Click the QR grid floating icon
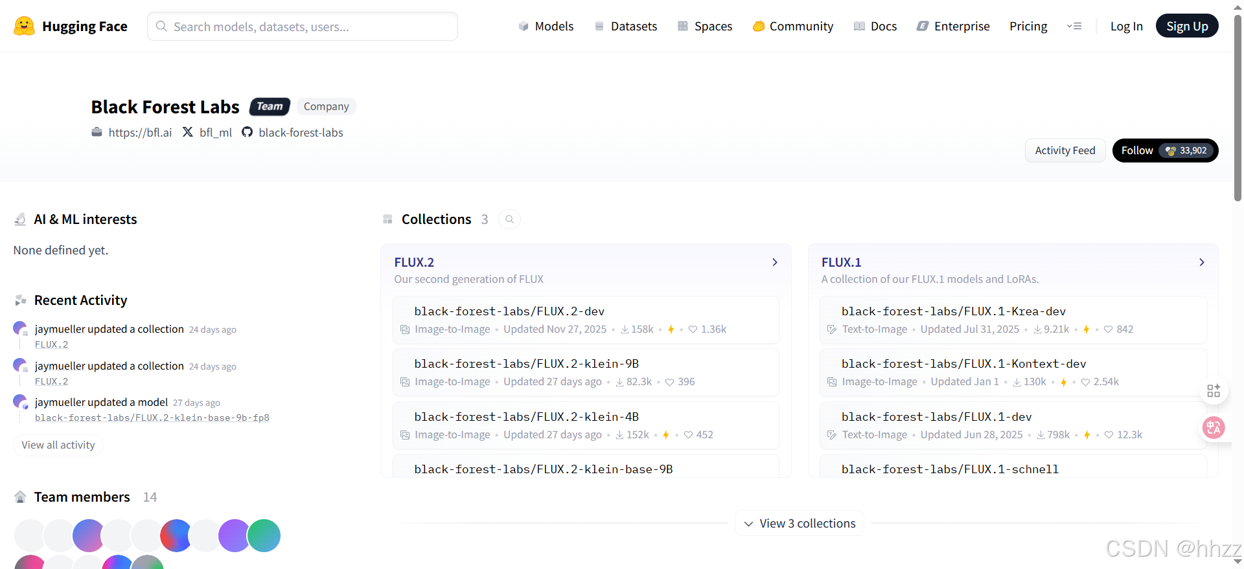 tap(1214, 390)
